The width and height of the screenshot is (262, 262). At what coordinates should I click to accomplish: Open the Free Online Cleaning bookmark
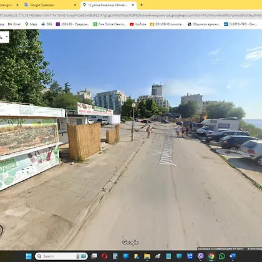(x=109, y=24)
